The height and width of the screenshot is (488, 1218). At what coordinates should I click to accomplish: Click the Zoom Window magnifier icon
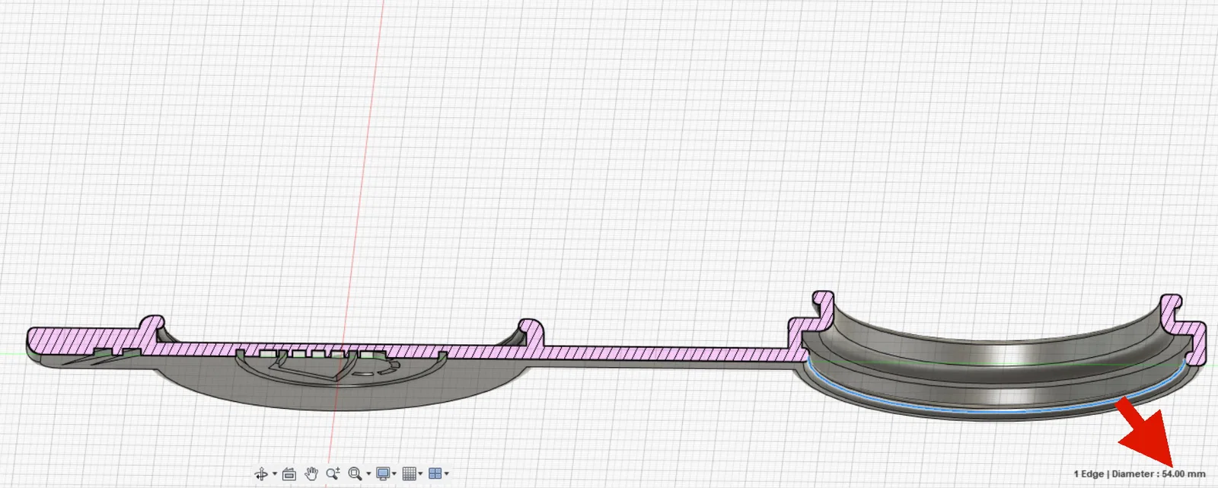click(x=355, y=474)
